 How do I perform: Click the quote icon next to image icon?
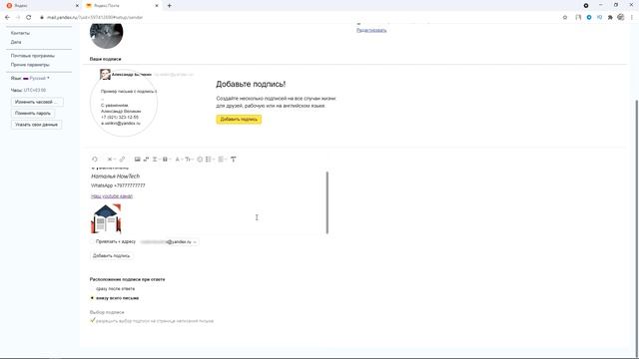146,160
